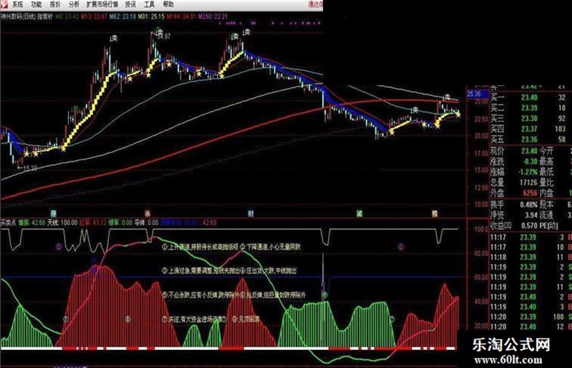Open the 资讯 menu
The width and height of the screenshot is (572, 368).
tap(130, 4)
